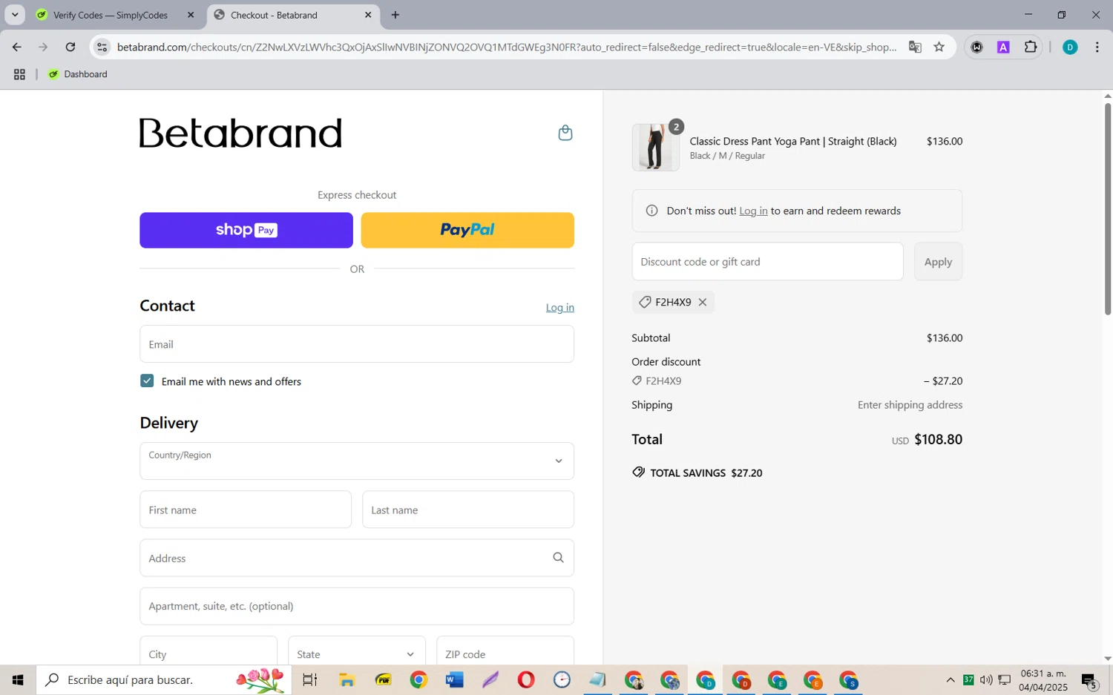Open Task View in the taskbar
This screenshot has width=1113, height=695.
310,679
